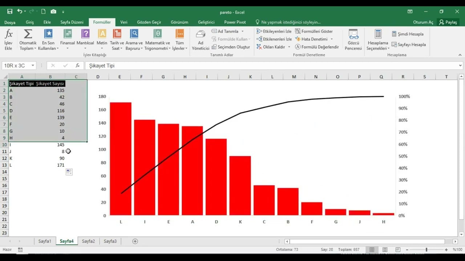The width and height of the screenshot is (465, 261).
Task: Click zoom out minus button
Action: [407, 250]
